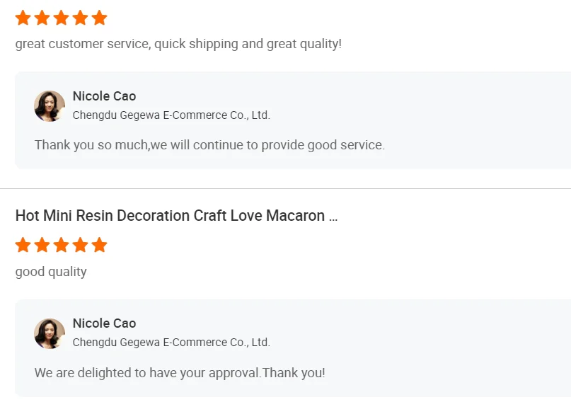Click the first star above the "good quality" review
This screenshot has height=402, width=571.
pos(23,245)
